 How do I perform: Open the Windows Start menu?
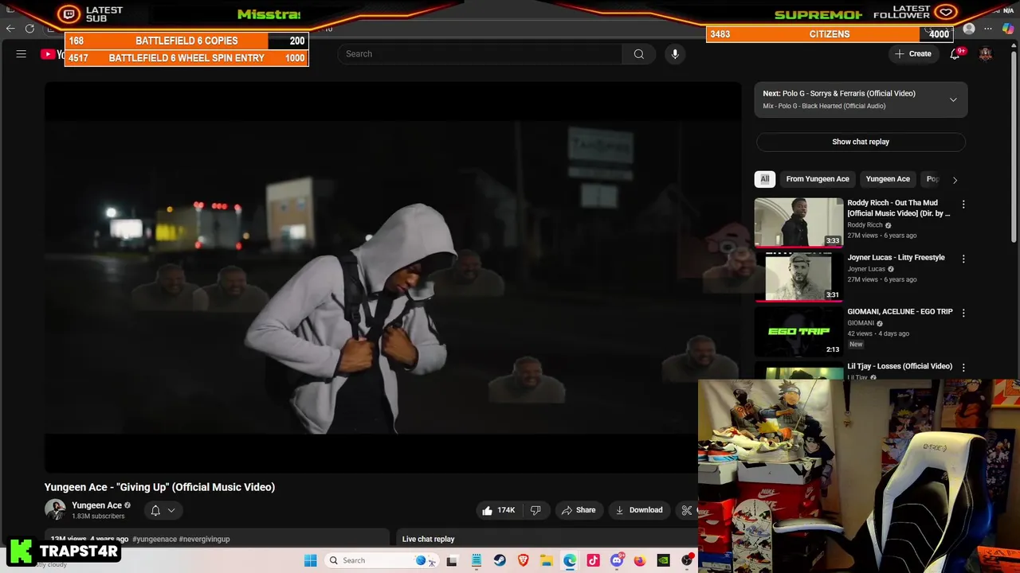pyautogui.click(x=310, y=560)
